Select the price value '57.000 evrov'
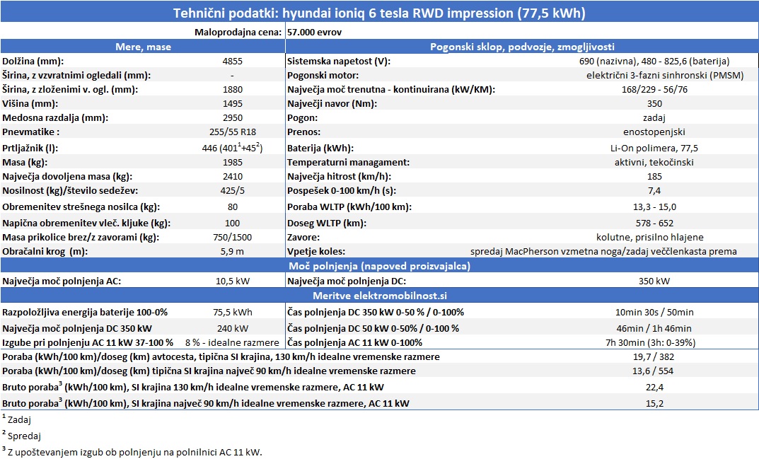Screen dimensions: 759x459 click(x=314, y=33)
